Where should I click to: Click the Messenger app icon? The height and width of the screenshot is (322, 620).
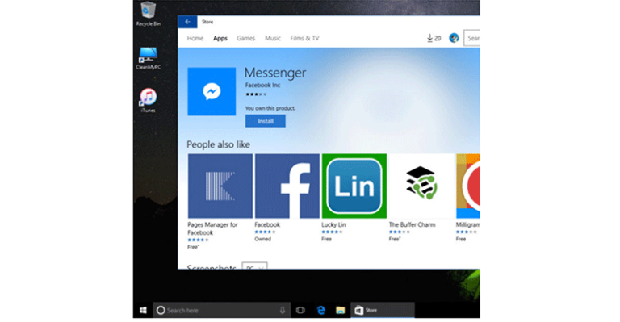click(212, 92)
